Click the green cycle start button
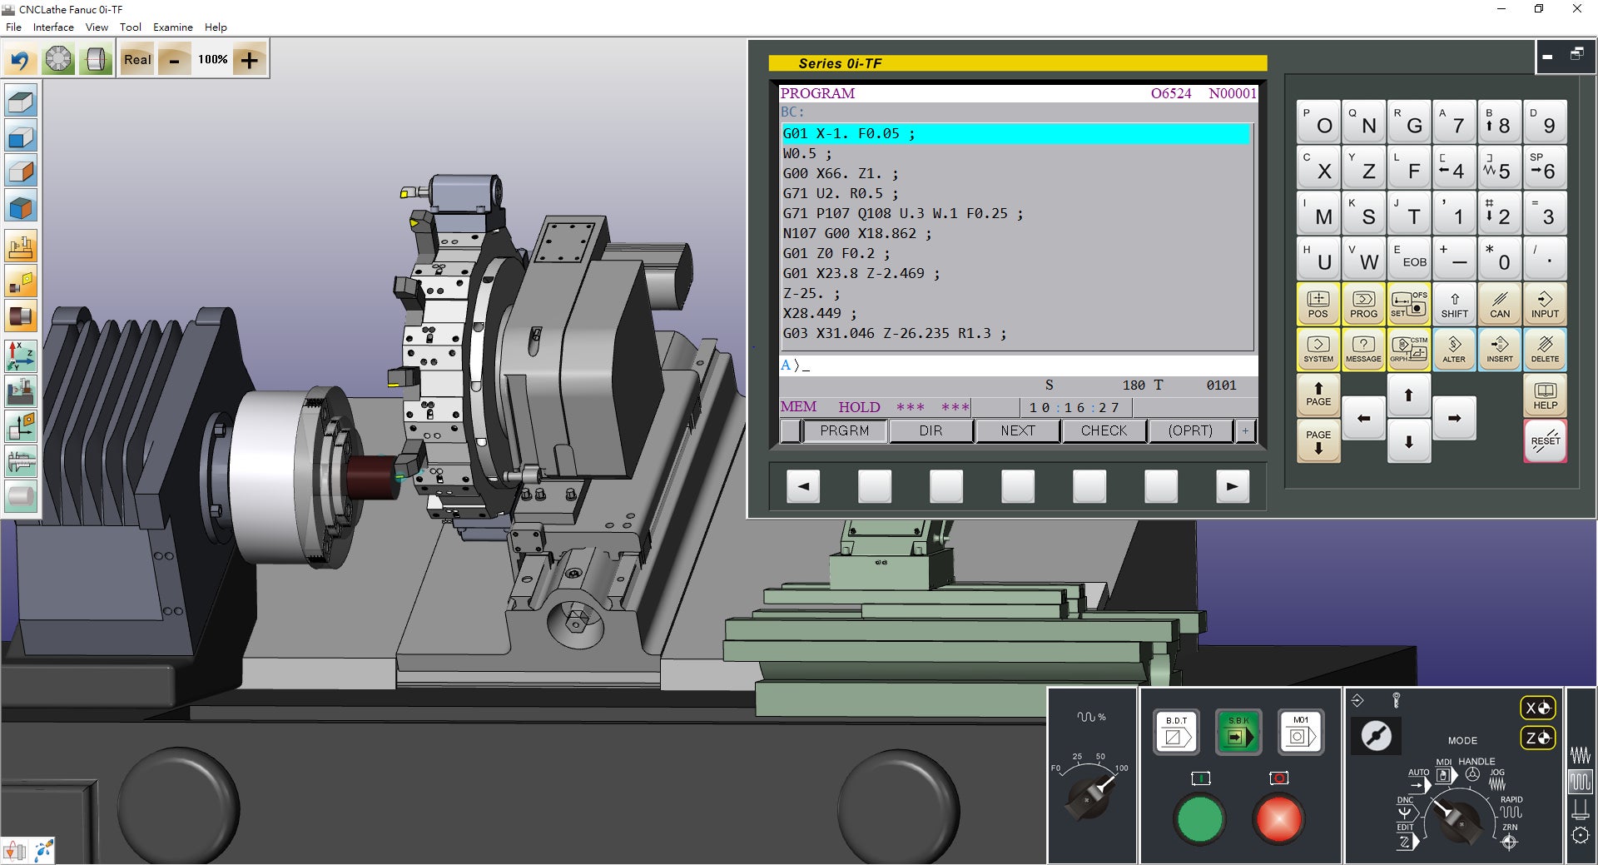Viewport: 1598px width, 865px height. [x=1199, y=819]
